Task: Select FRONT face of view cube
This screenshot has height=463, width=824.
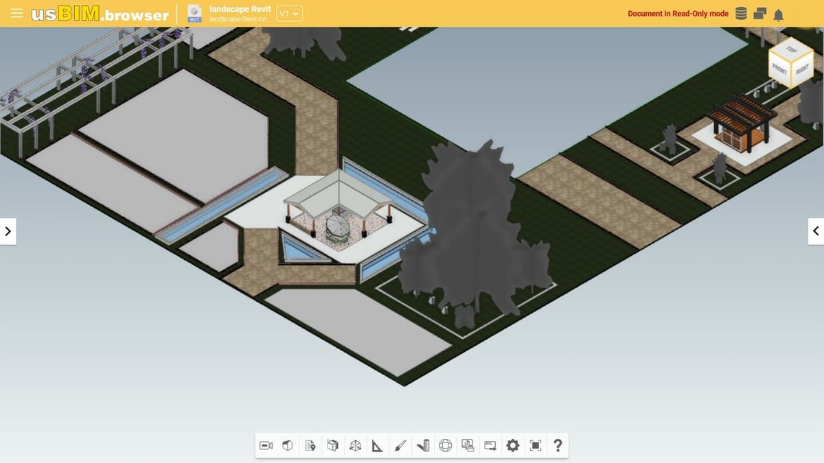Action: [x=780, y=69]
